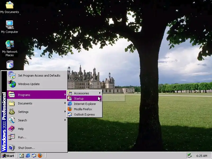Click the system tray network icon
Image resolution: width=212 pixels, height=159 pixels.
click(189, 156)
